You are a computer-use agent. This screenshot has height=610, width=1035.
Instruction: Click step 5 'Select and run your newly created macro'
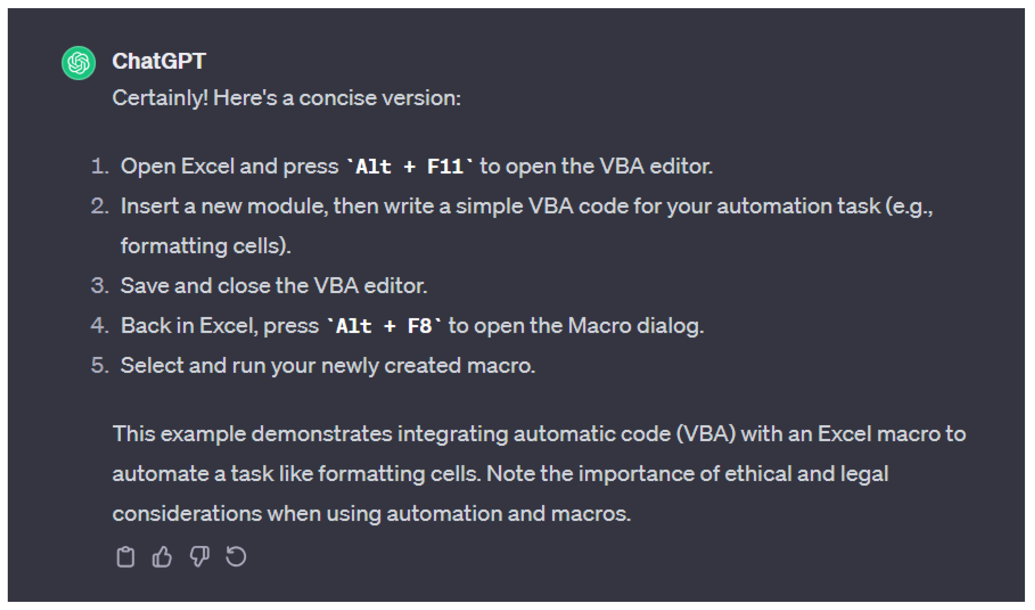(x=328, y=366)
